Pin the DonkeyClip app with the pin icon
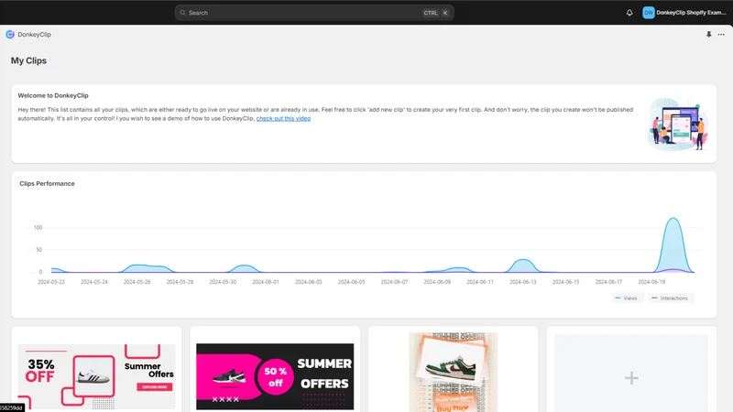Screen dimensions: 733x412 (708, 34)
